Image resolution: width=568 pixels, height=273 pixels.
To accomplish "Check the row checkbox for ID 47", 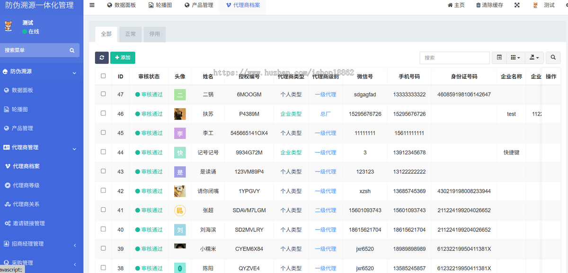I will [x=103, y=94].
